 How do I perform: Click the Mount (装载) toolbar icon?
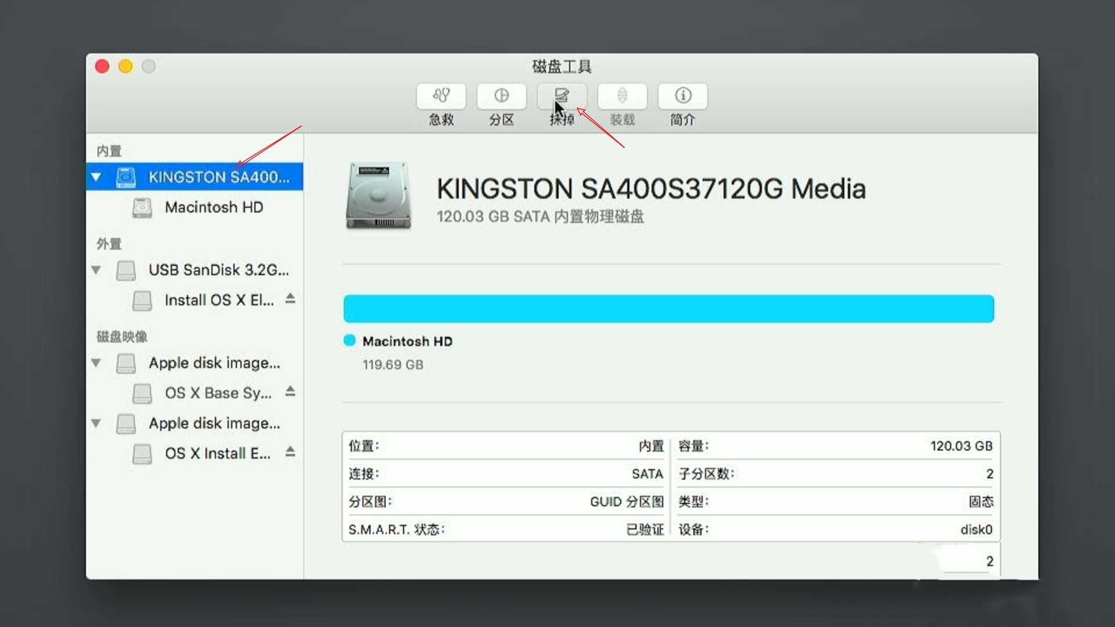[x=622, y=96]
